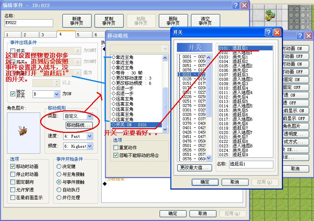Open the self switch B dropdown
The image size is (314, 221).
tap(57, 94)
